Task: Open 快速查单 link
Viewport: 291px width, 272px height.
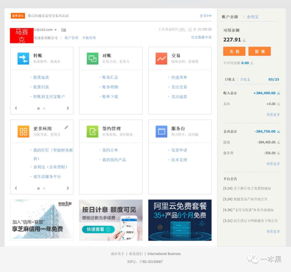Action: point(179,77)
